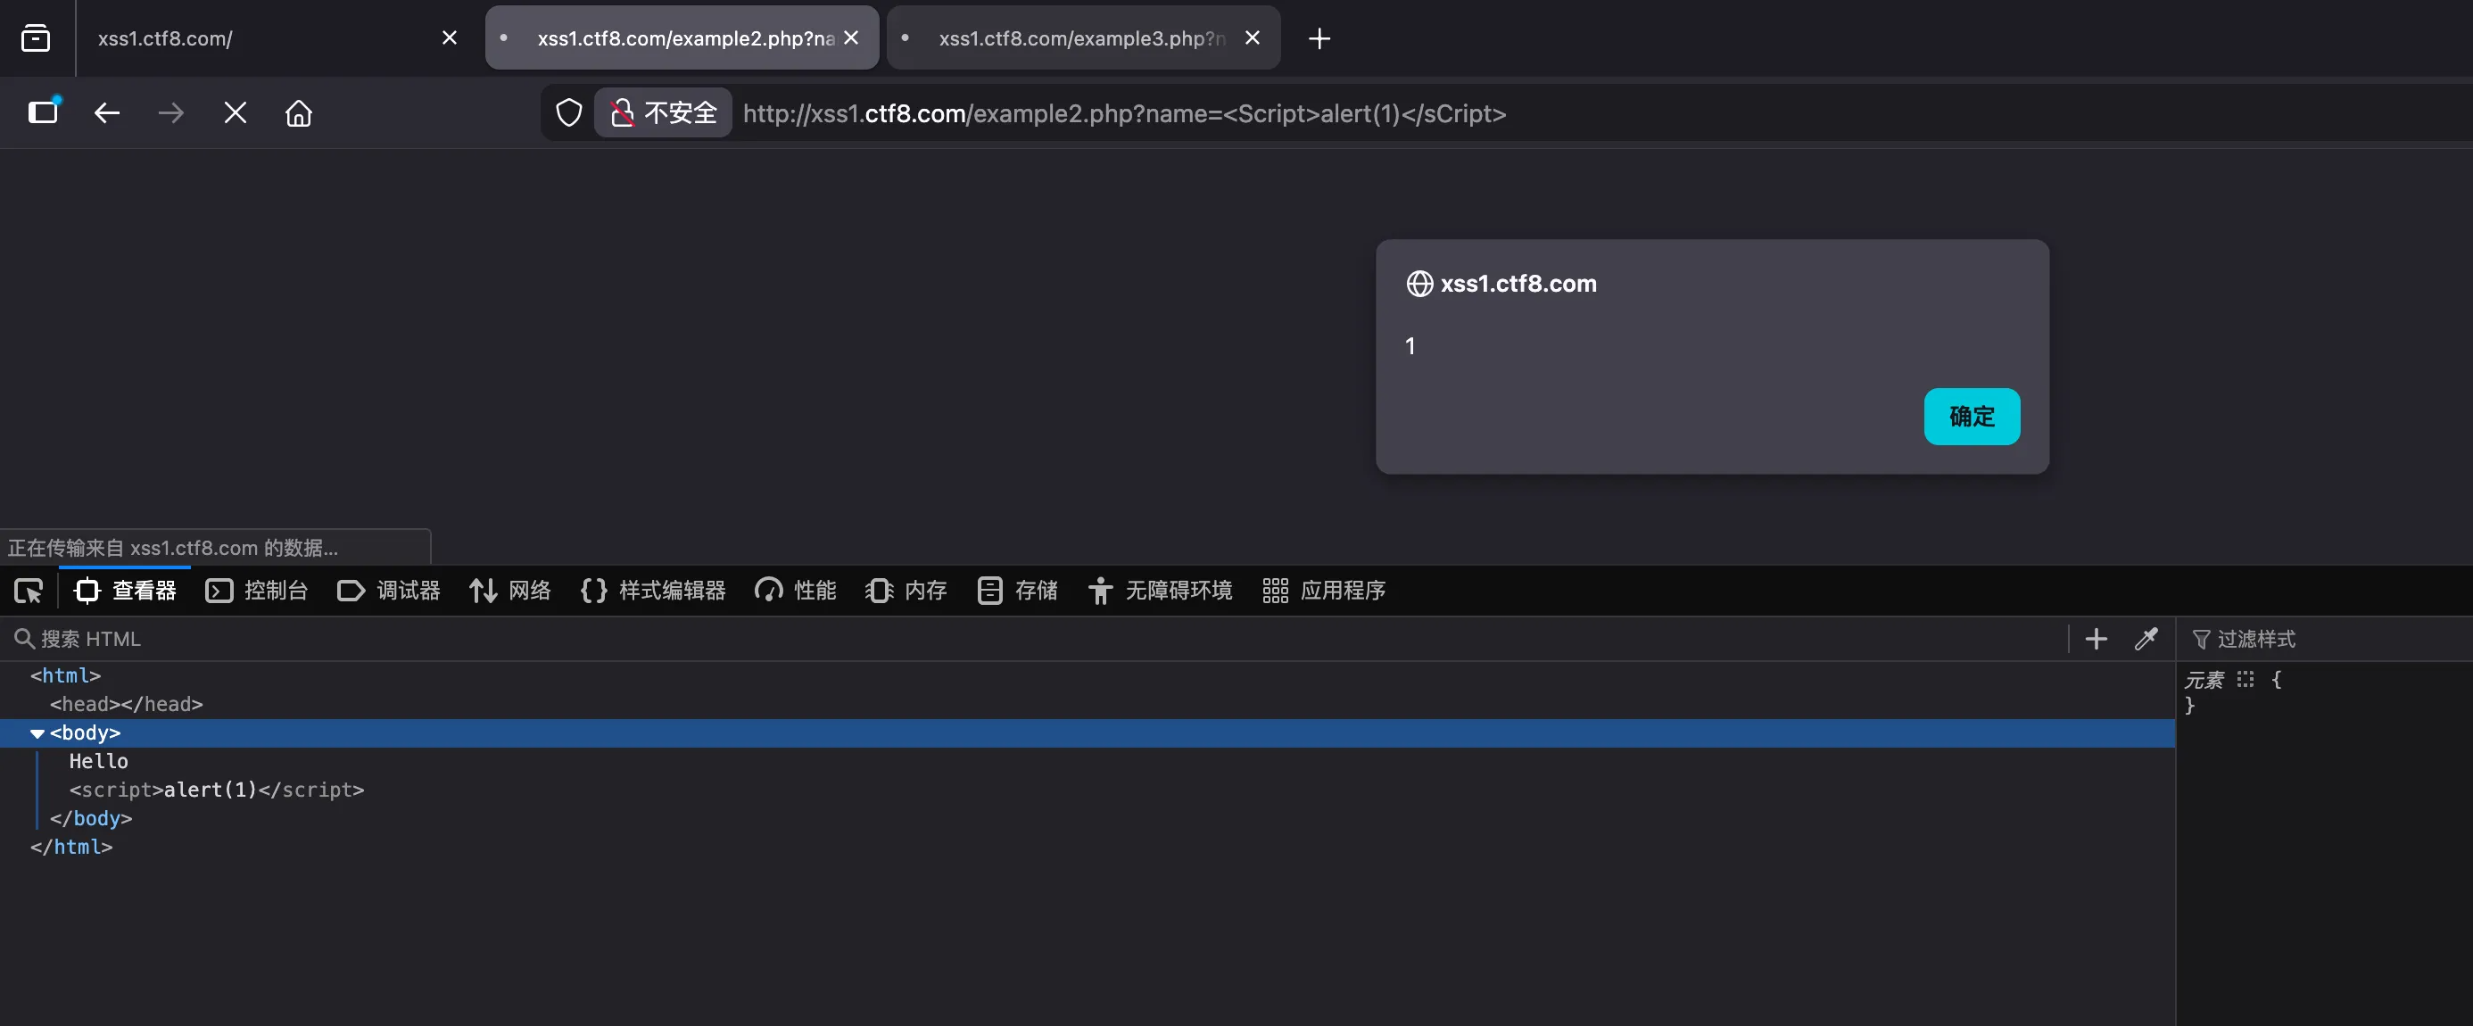Confirm the alert with 确定
This screenshot has height=1026, width=2473.
pyautogui.click(x=1971, y=417)
